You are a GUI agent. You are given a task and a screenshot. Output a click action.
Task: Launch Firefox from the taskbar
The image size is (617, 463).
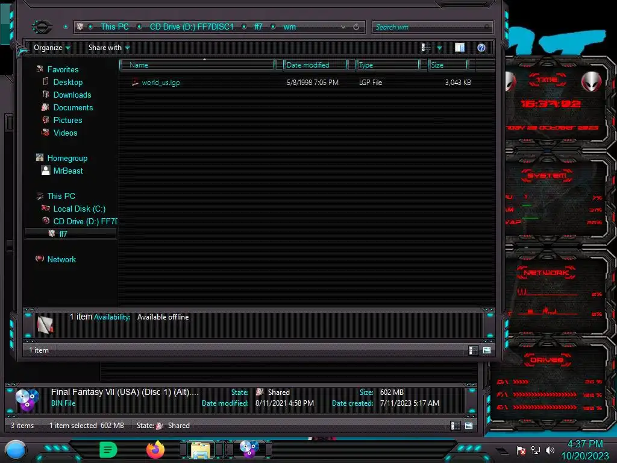click(155, 450)
